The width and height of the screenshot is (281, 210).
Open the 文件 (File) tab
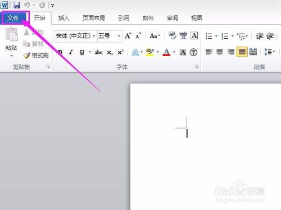click(x=13, y=18)
